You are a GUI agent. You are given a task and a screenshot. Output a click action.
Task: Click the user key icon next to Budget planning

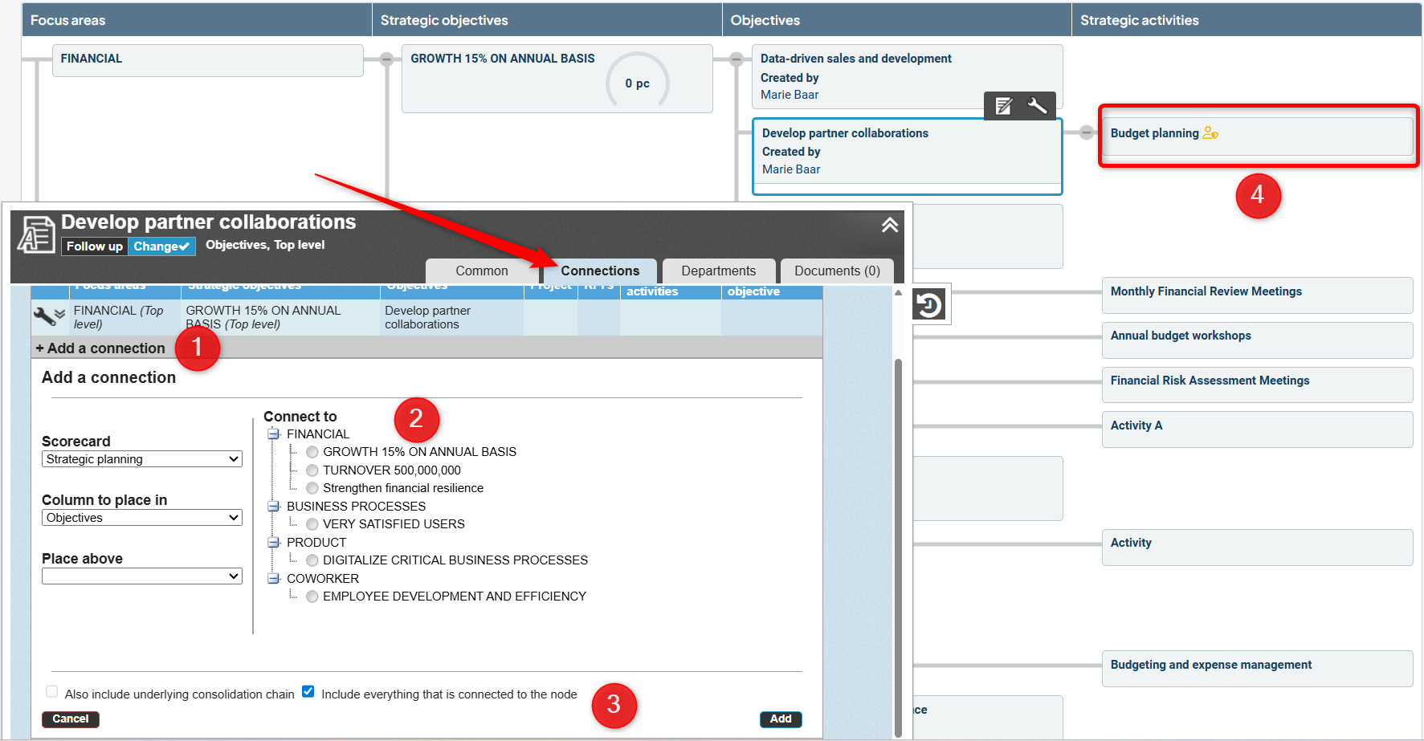[x=1210, y=133]
